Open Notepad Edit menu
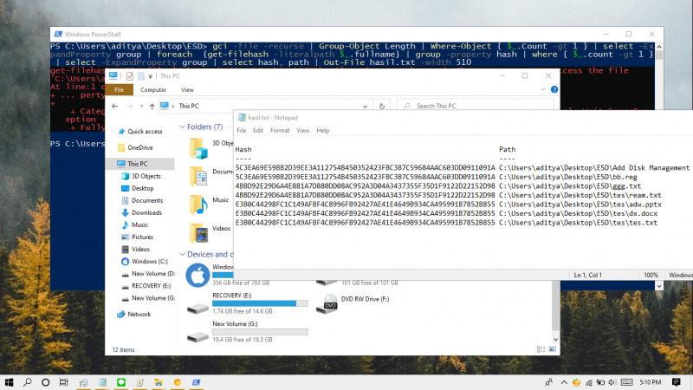The image size is (693, 390). click(x=258, y=131)
